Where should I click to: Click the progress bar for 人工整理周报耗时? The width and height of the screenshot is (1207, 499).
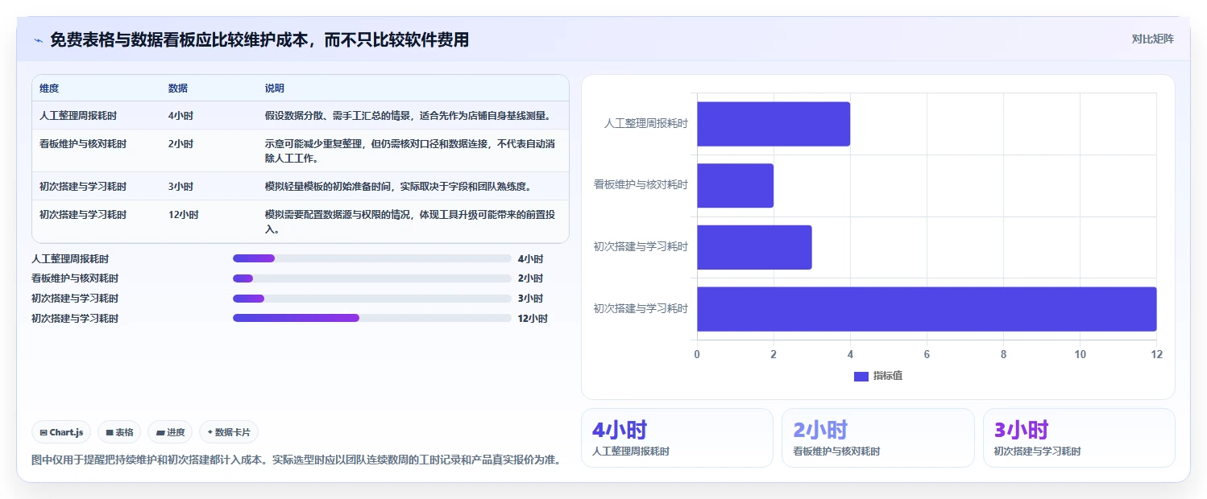pos(372,258)
